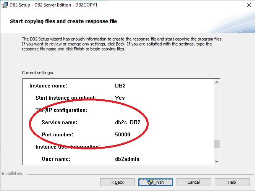The width and height of the screenshot is (256, 191).
Task: Click the settings list scrollbar thumb
Action: [217, 144]
